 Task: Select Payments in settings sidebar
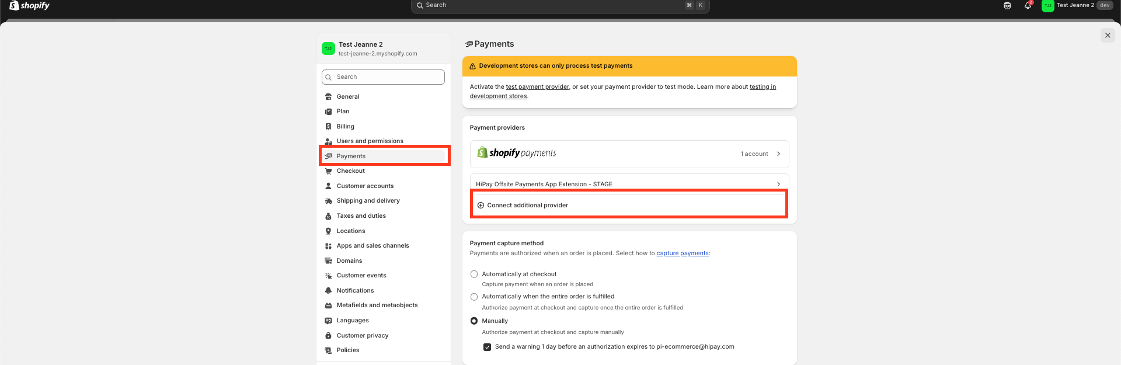tap(385, 157)
